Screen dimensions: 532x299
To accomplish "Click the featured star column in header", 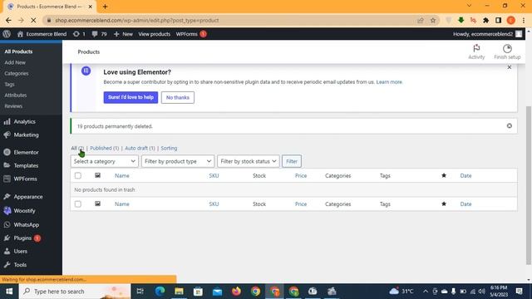I will (x=443, y=175).
